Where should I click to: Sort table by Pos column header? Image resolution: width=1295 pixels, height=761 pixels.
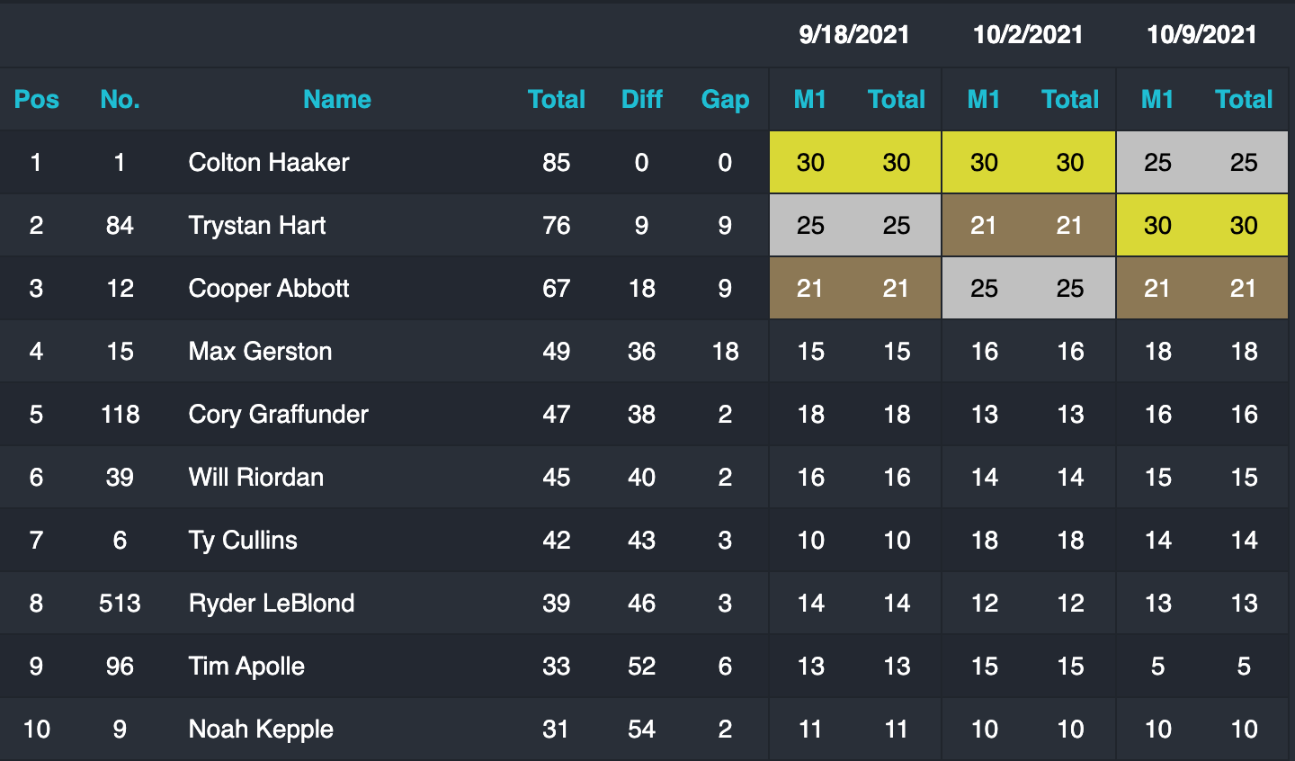point(37,99)
